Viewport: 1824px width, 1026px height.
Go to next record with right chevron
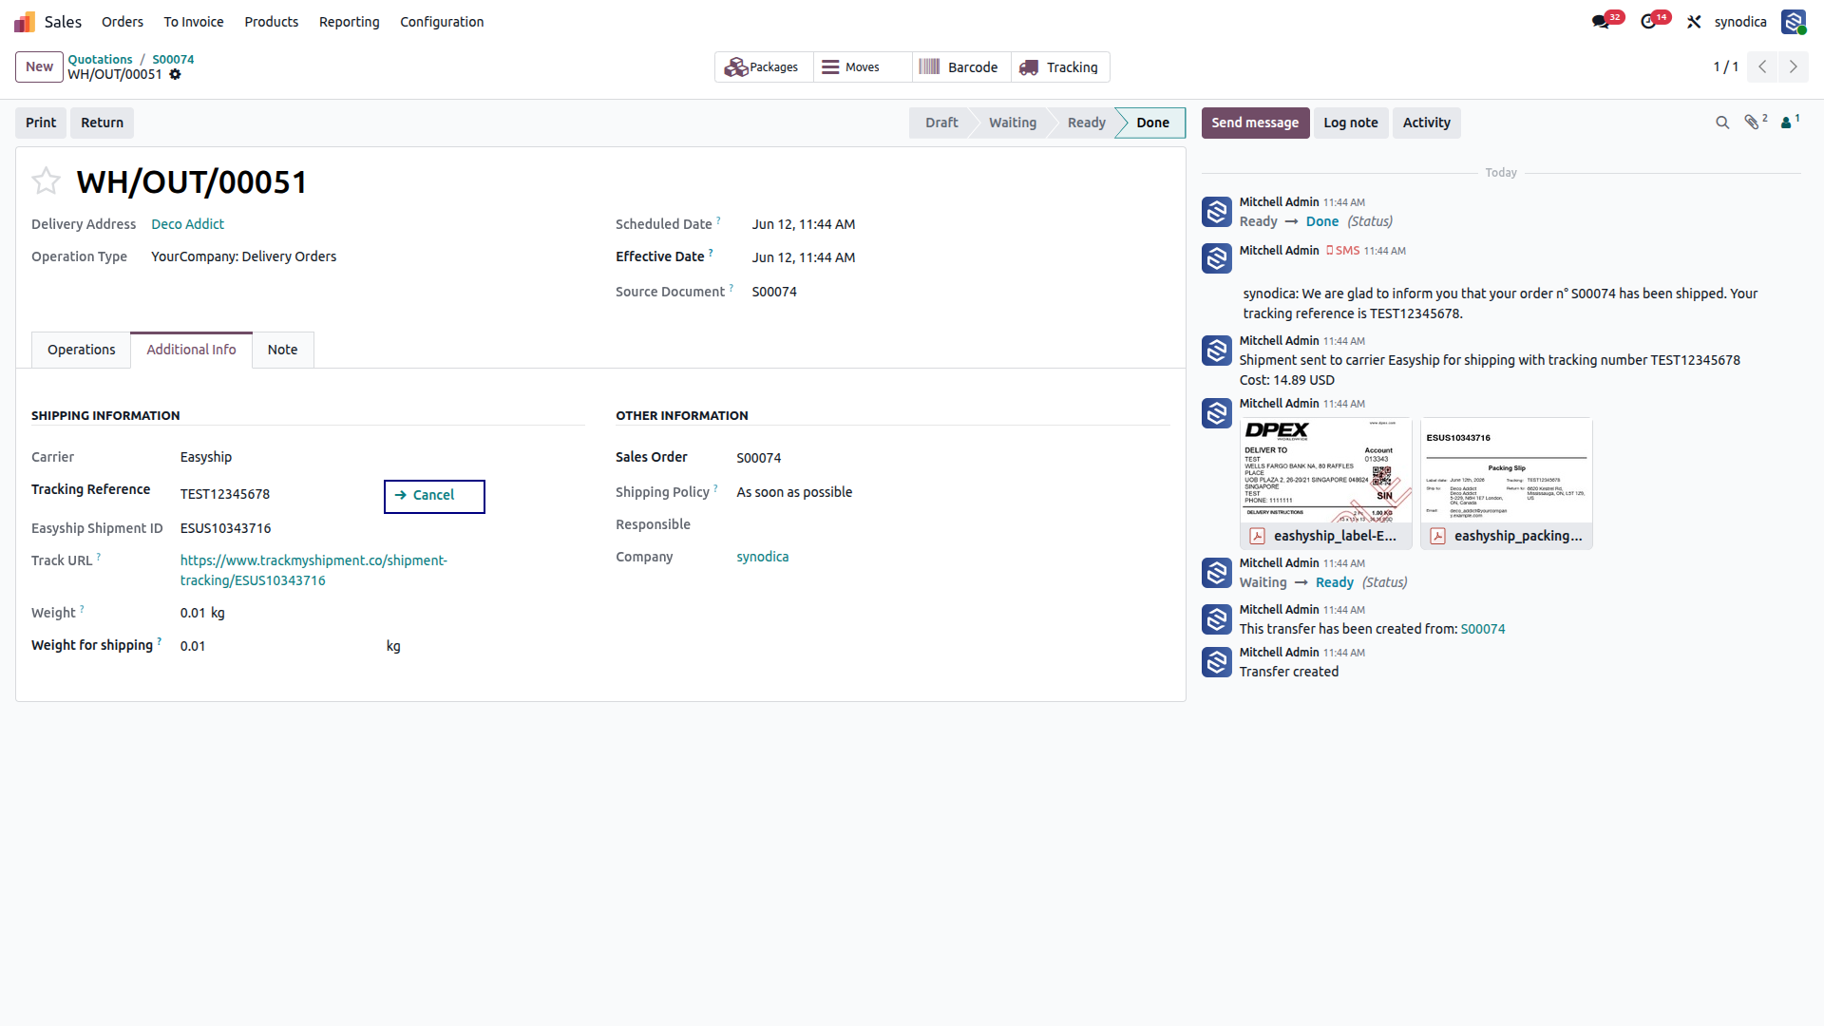tap(1794, 66)
